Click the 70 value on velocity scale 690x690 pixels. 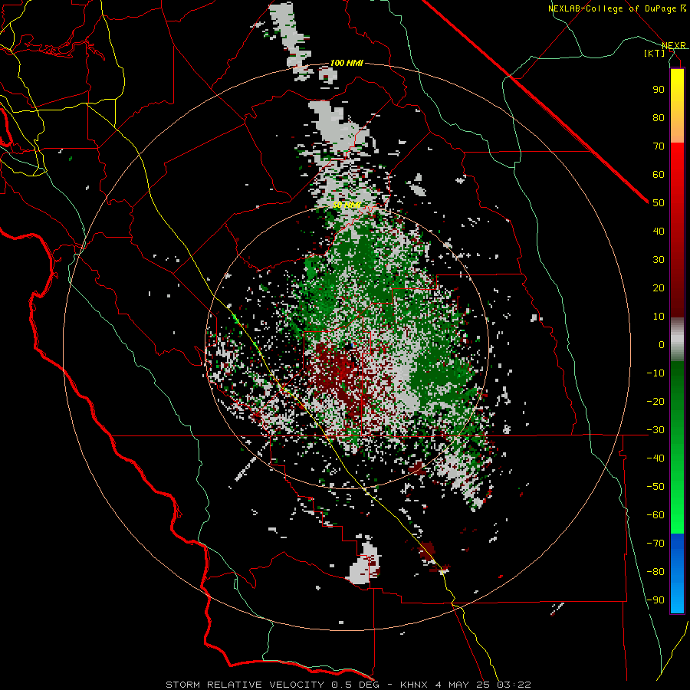pyautogui.click(x=659, y=146)
